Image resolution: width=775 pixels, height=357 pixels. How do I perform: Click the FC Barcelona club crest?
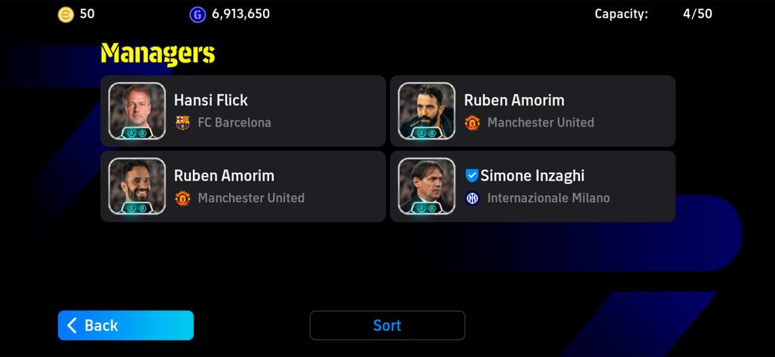pos(183,123)
